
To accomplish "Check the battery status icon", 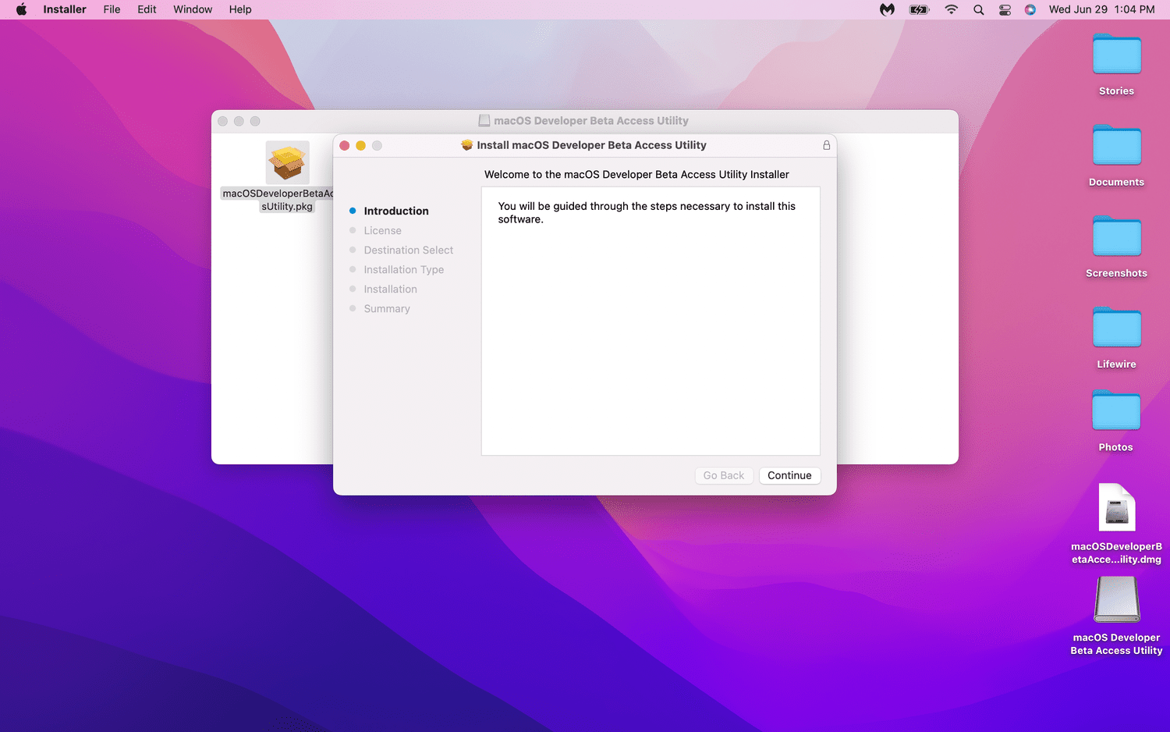I will [920, 9].
